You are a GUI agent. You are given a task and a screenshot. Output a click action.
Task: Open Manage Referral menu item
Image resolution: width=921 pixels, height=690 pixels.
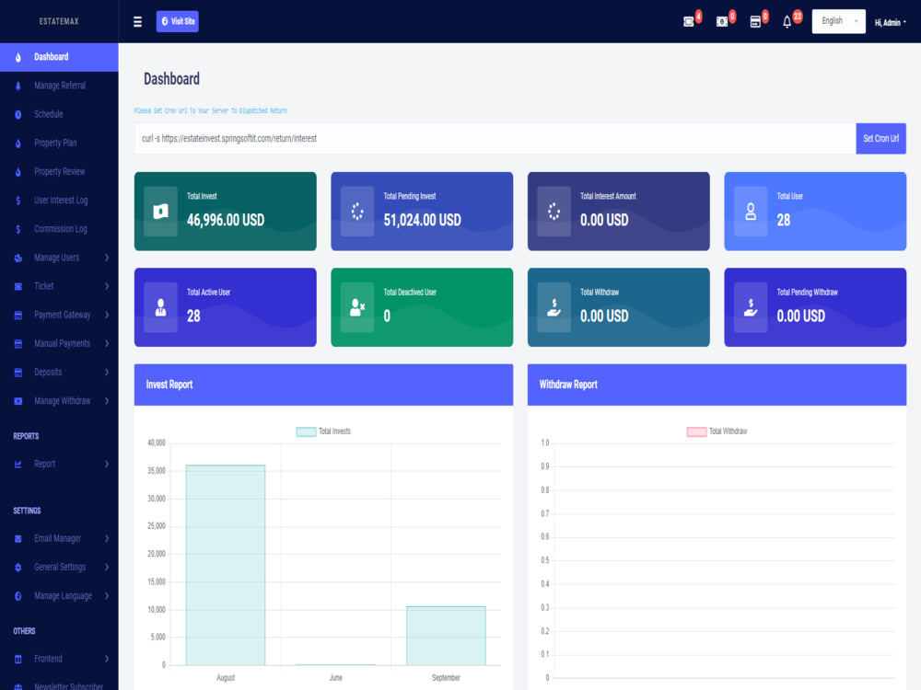click(59, 86)
